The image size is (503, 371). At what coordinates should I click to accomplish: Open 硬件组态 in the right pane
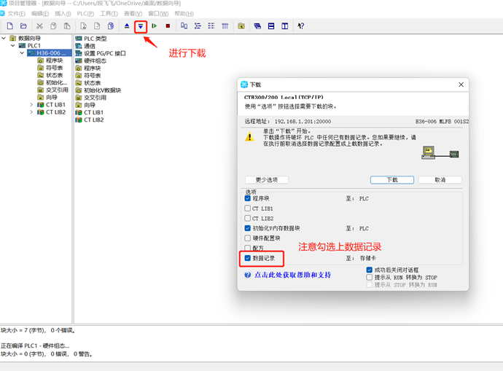[x=91, y=60]
